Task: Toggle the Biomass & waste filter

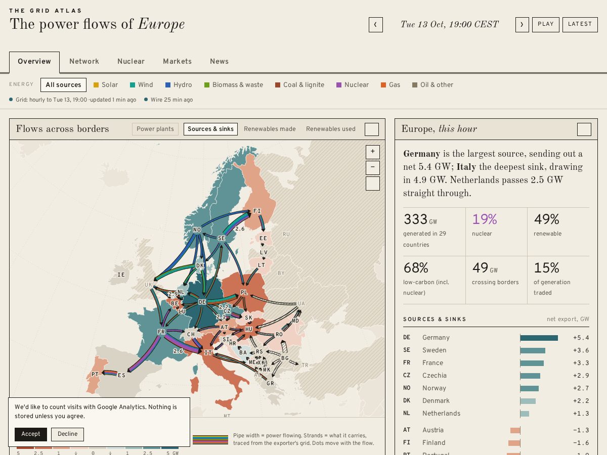Action: click(234, 85)
